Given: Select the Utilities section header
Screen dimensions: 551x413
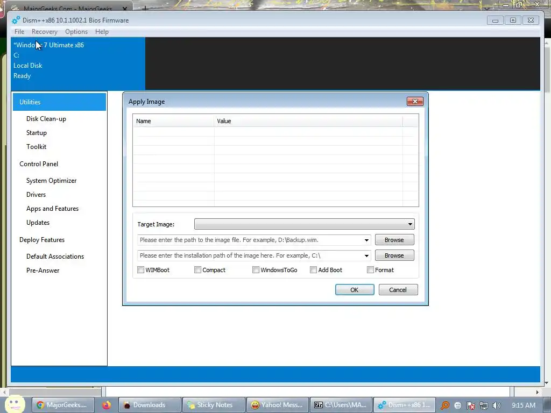Looking at the screenshot, I should [x=59, y=102].
